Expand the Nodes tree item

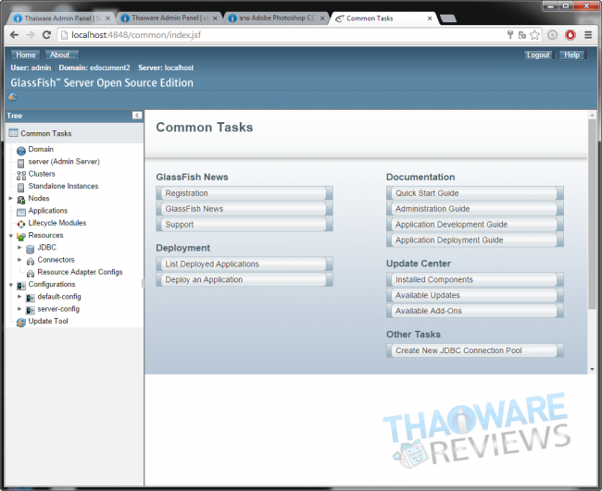point(11,198)
